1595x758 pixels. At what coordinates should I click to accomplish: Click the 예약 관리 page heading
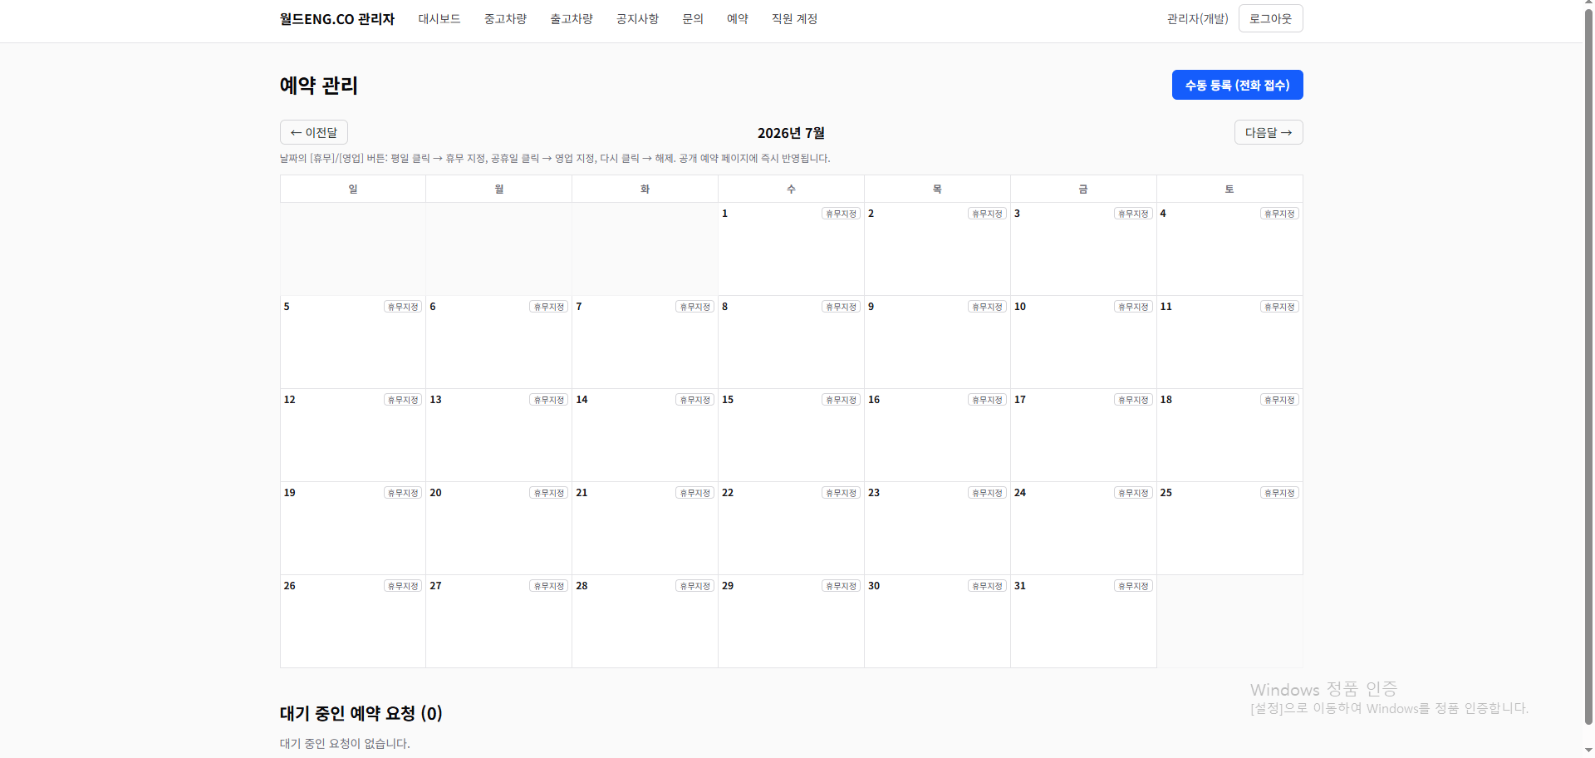pos(319,86)
